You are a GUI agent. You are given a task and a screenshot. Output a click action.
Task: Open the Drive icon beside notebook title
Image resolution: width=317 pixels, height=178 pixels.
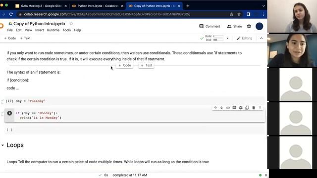point(10,24)
